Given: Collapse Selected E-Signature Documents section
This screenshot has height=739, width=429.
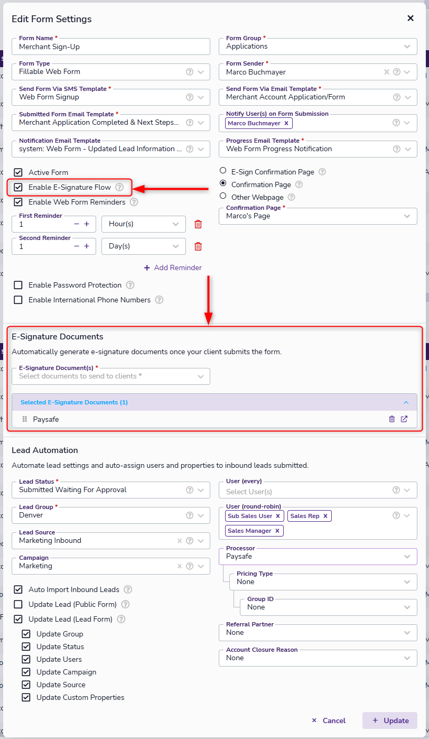Looking at the screenshot, I should (x=406, y=402).
